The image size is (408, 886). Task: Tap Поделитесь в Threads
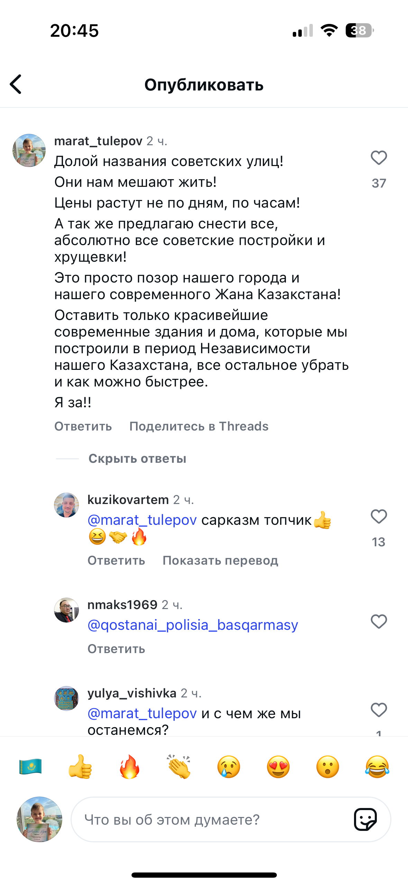(x=199, y=426)
